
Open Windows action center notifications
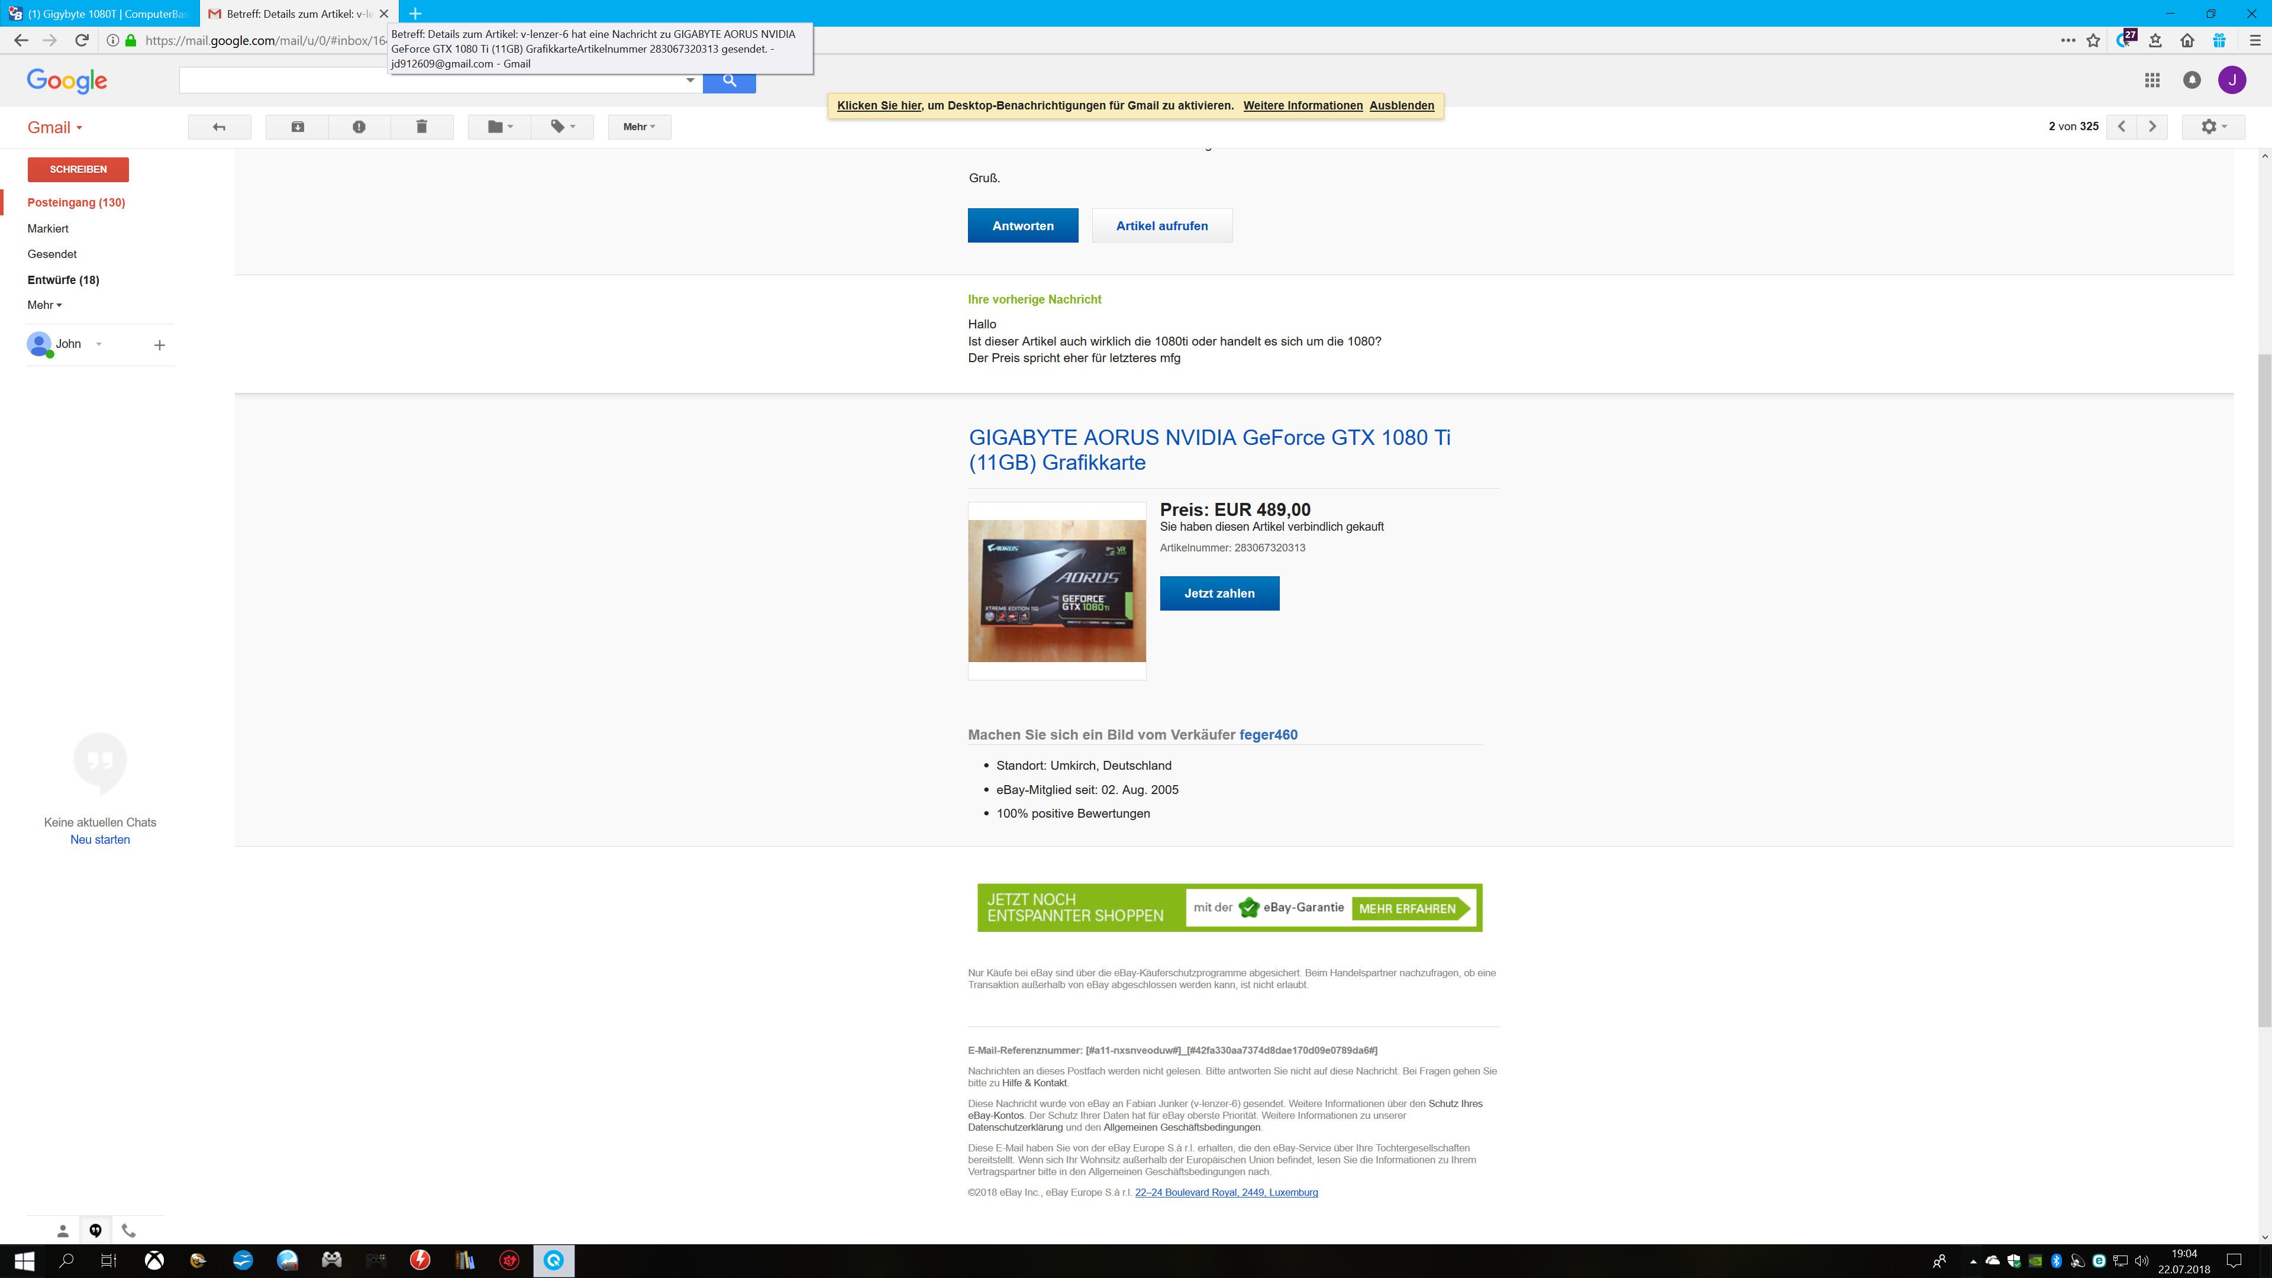tap(2234, 1261)
